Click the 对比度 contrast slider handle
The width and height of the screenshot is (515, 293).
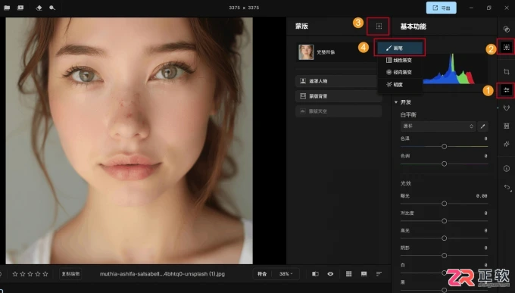point(444,221)
